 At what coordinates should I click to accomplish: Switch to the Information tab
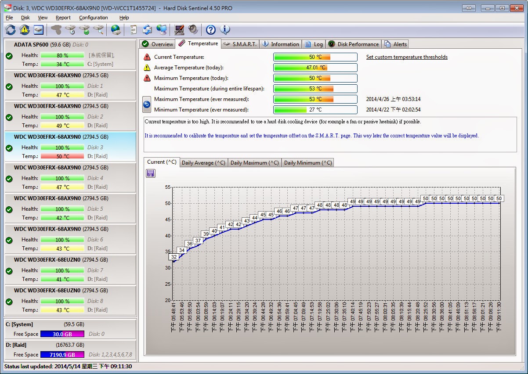(x=281, y=44)
